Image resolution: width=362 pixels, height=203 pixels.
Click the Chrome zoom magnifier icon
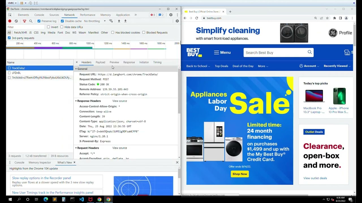pyautogui.click(x=316, y=18)
